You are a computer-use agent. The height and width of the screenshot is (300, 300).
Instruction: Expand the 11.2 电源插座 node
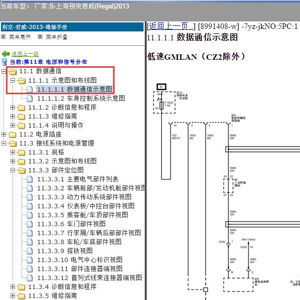(x=3, y=135)
